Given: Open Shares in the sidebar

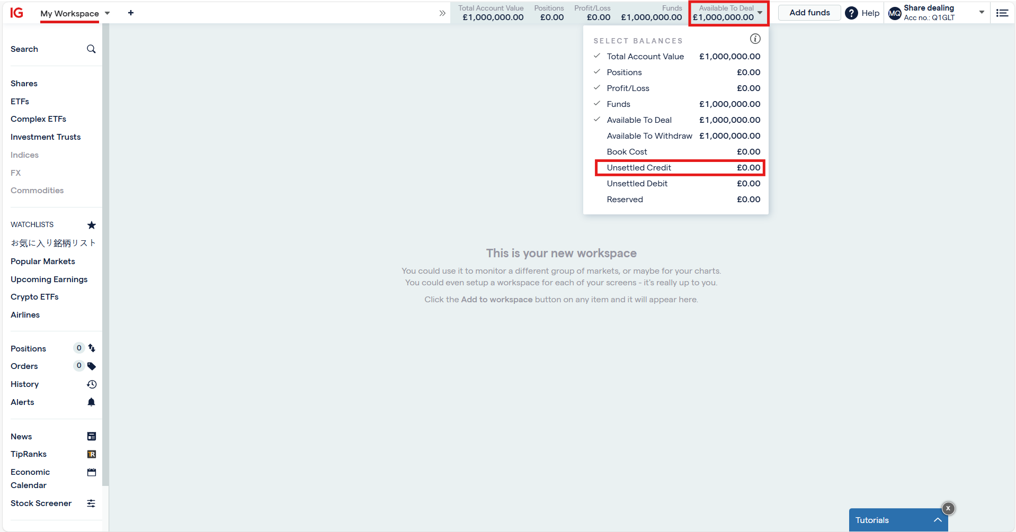Looking at the screenshot, I should click(x=24, y=84).
